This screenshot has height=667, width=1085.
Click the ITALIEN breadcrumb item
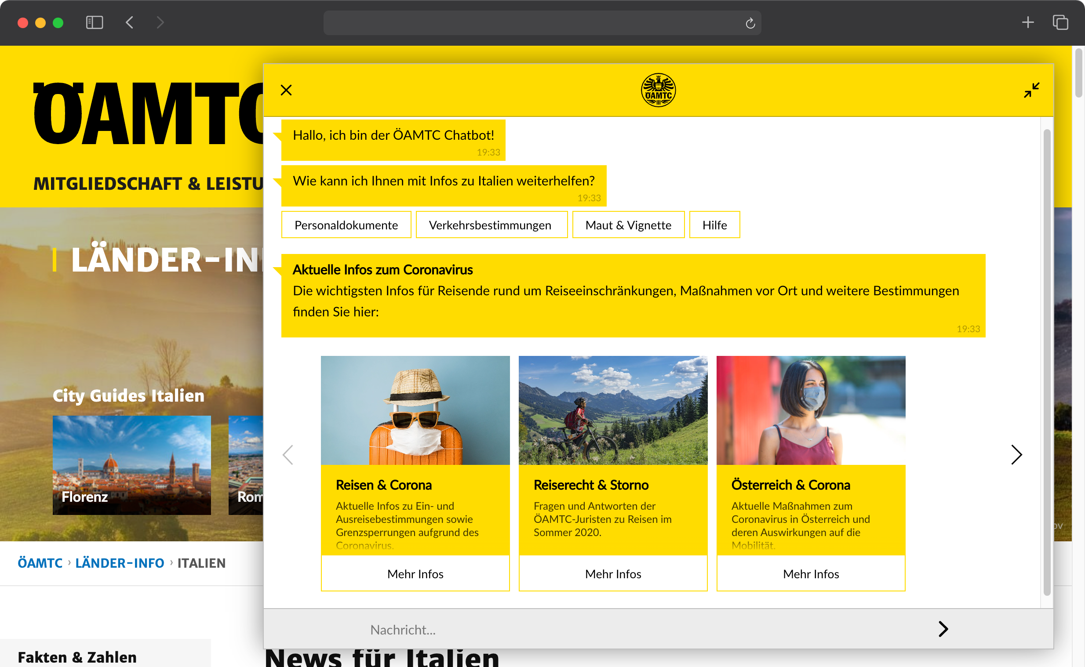tap(201, 563)
